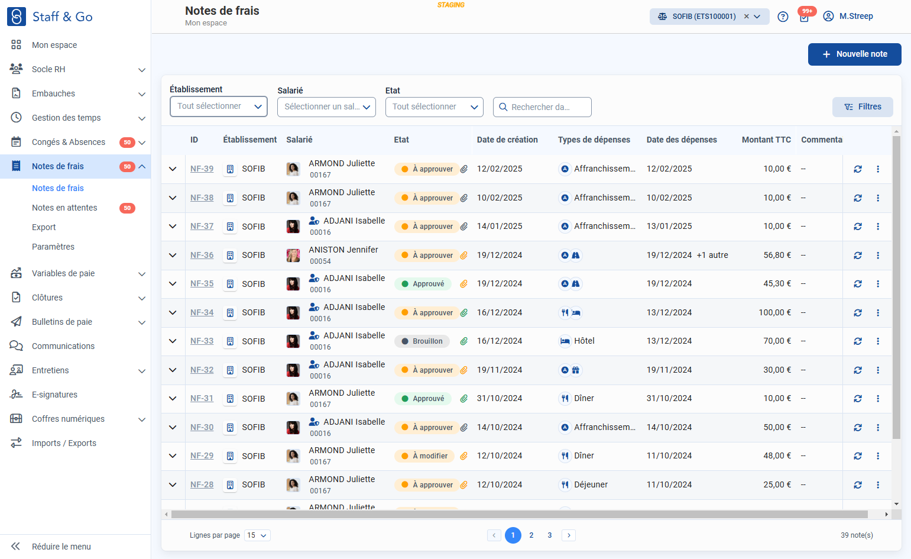This screenshot has width=911, height=559.
Task: Click the refresh icon in the NF-33 row
Action: (858, 341)
